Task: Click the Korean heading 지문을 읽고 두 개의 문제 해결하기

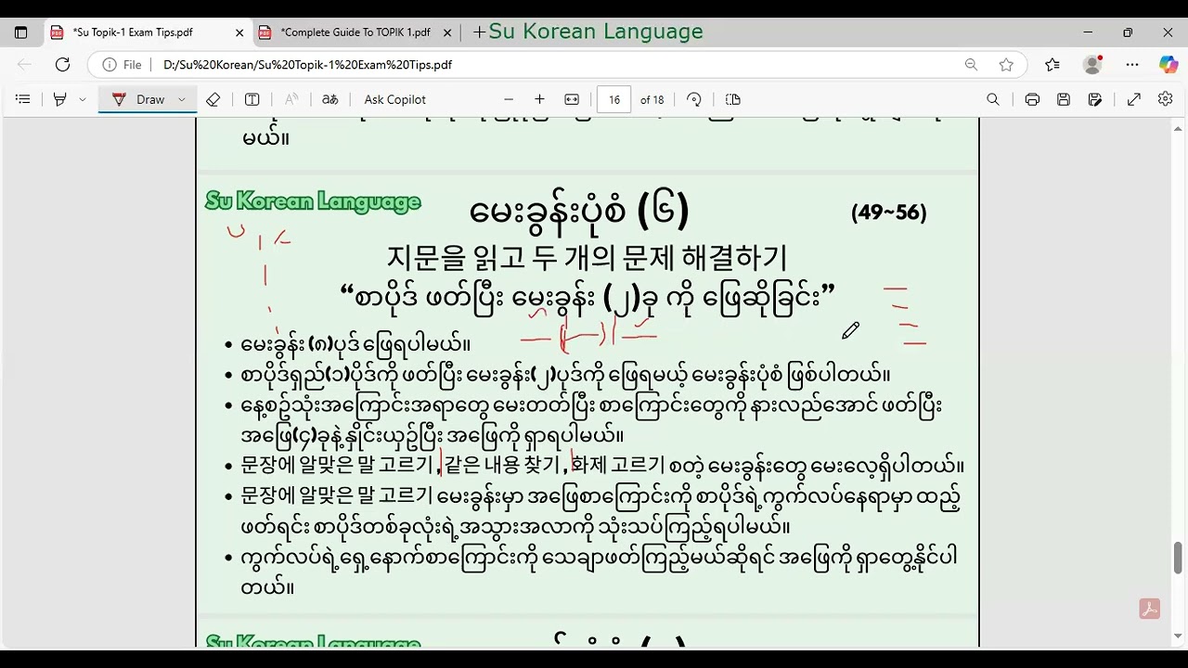Action: click(x=588, y=258)
